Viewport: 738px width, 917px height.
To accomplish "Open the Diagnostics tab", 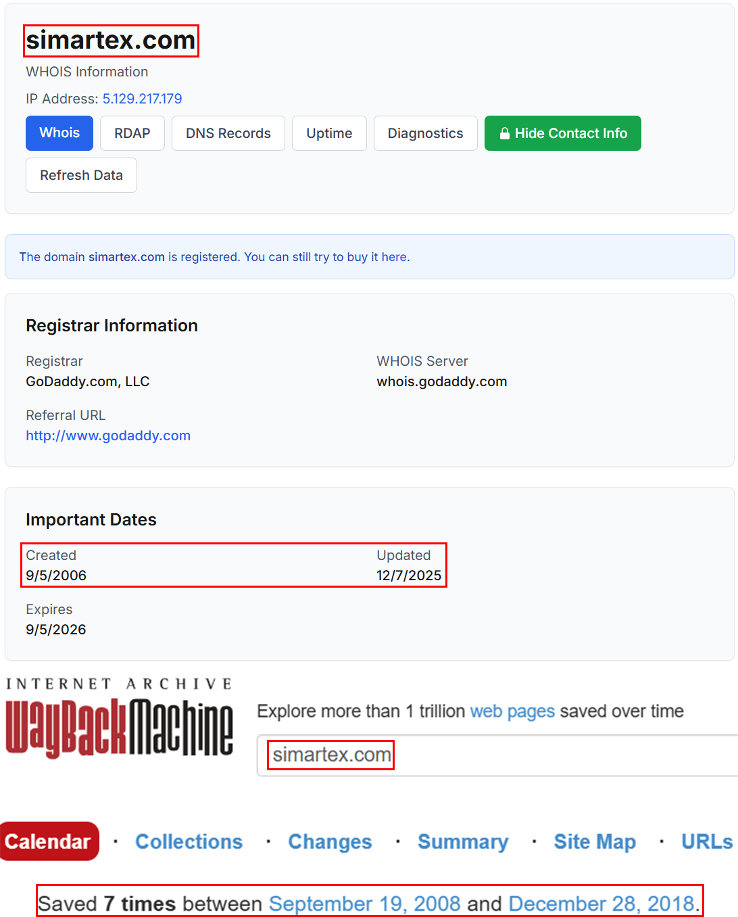I will 425,133.
